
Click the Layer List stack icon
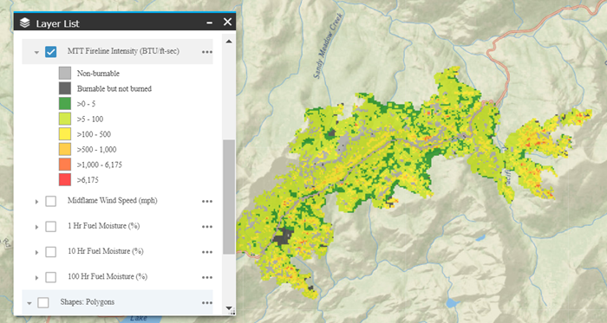[25, 23]
